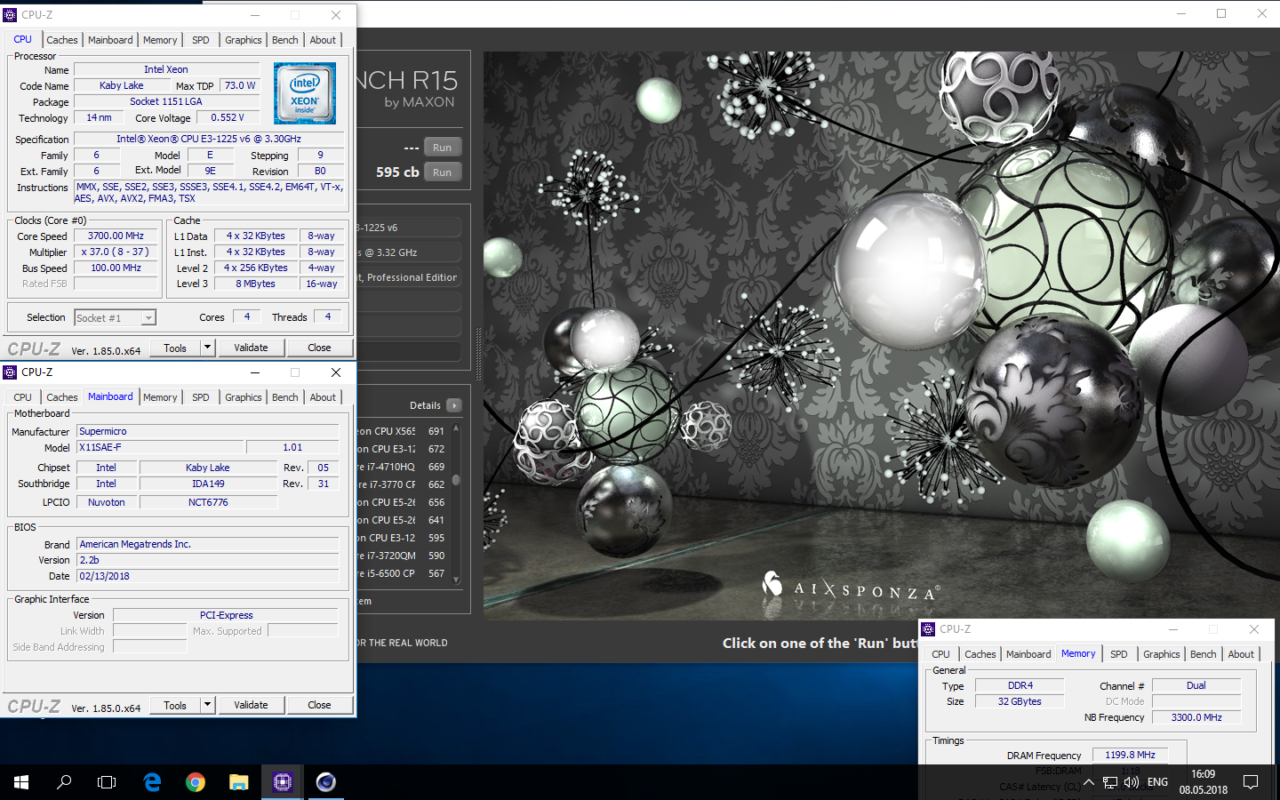Open Graphics tab in Mainboard CPU-Z window

(x=244, y=397)
